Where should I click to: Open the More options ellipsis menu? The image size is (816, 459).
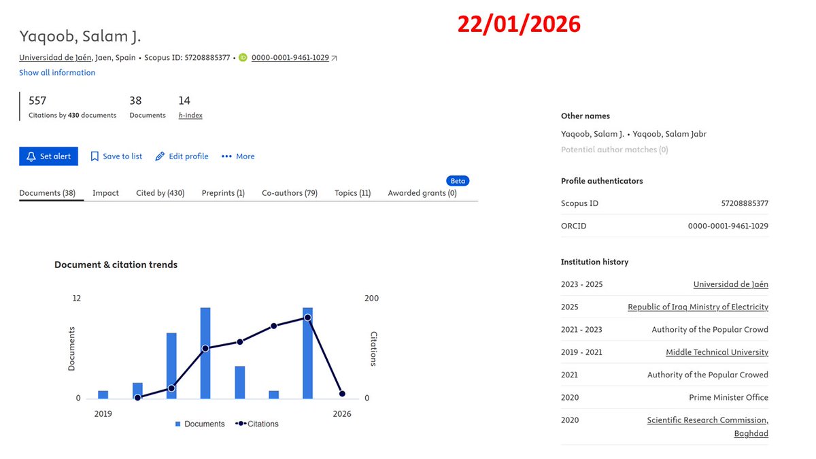(x=238, y=156)
